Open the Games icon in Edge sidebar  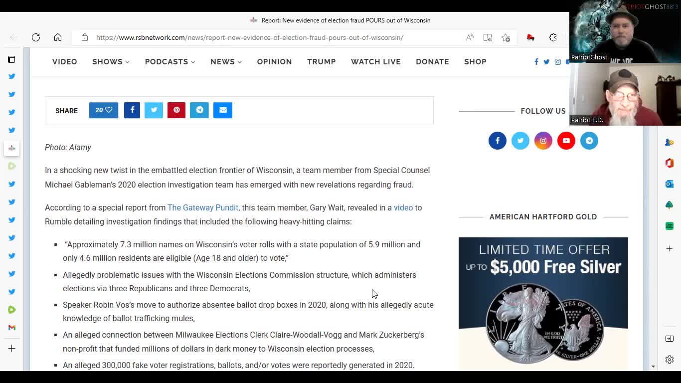pyautogui.click(x=670, y=142)
